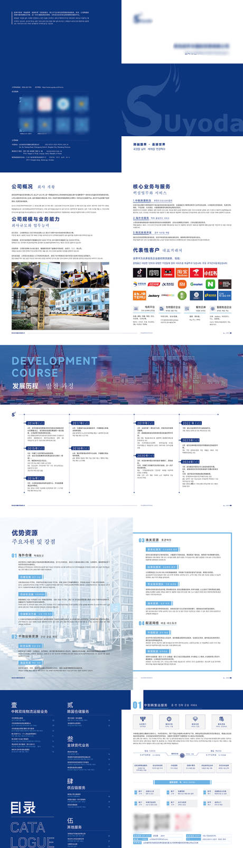This screenshot has height=848, width=243.
Task: Click the Suyoda logo on the cover
Action: pos(142,19)
